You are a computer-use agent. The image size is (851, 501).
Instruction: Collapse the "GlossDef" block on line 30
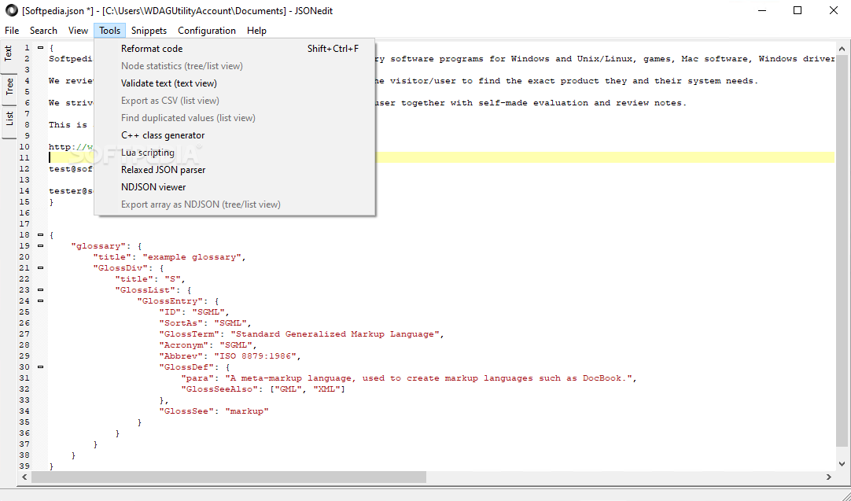[40, 367]
